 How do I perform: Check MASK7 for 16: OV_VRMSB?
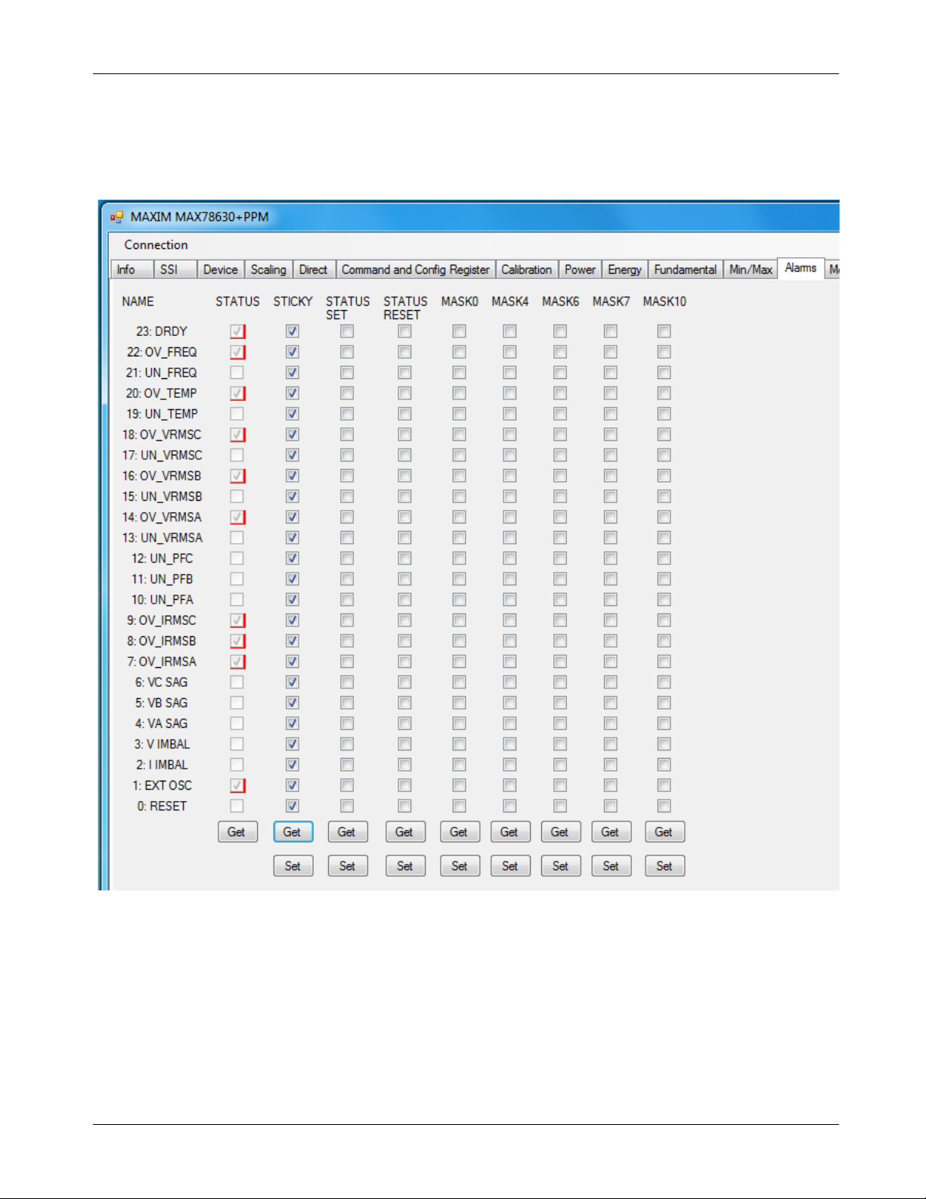(x=611, y=476)
